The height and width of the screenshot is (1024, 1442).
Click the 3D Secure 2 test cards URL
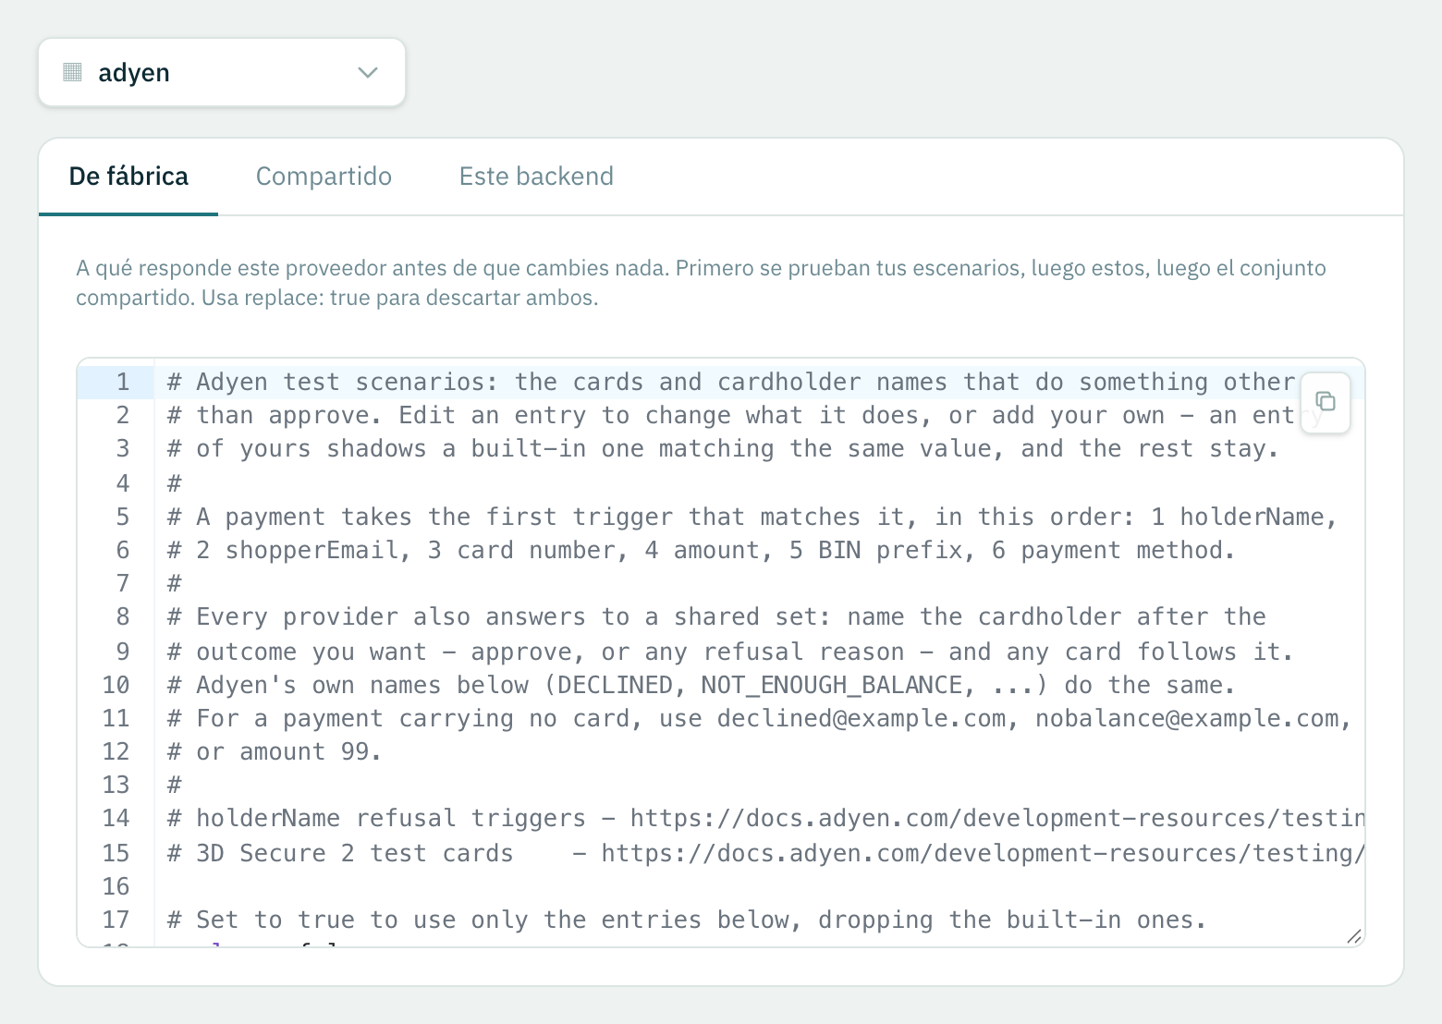click(983, 853)
